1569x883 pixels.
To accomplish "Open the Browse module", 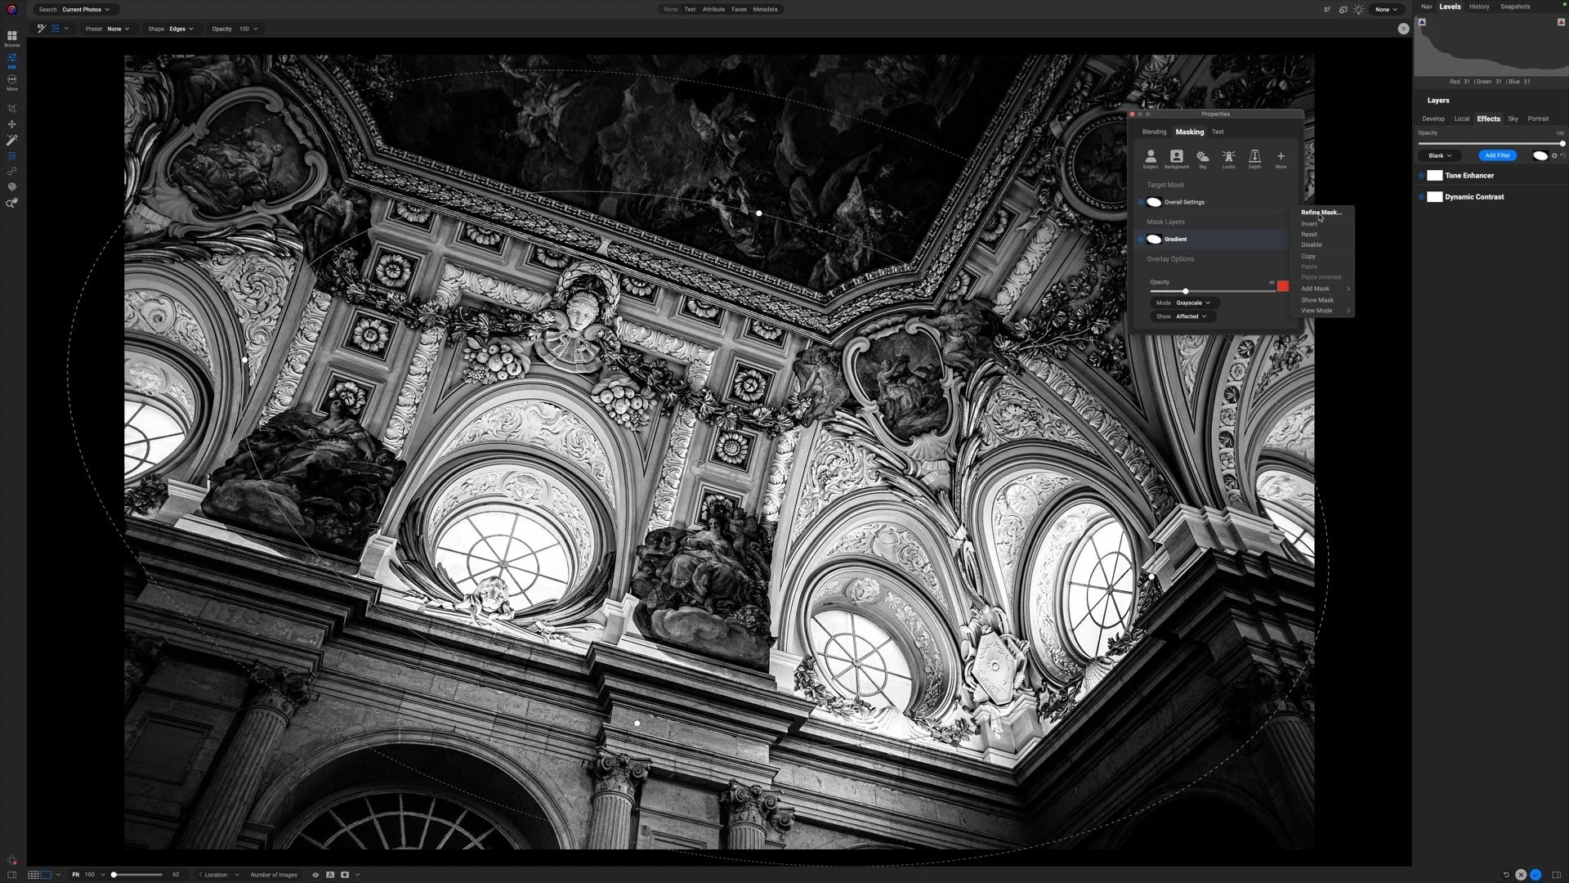I will click(11, 37).
